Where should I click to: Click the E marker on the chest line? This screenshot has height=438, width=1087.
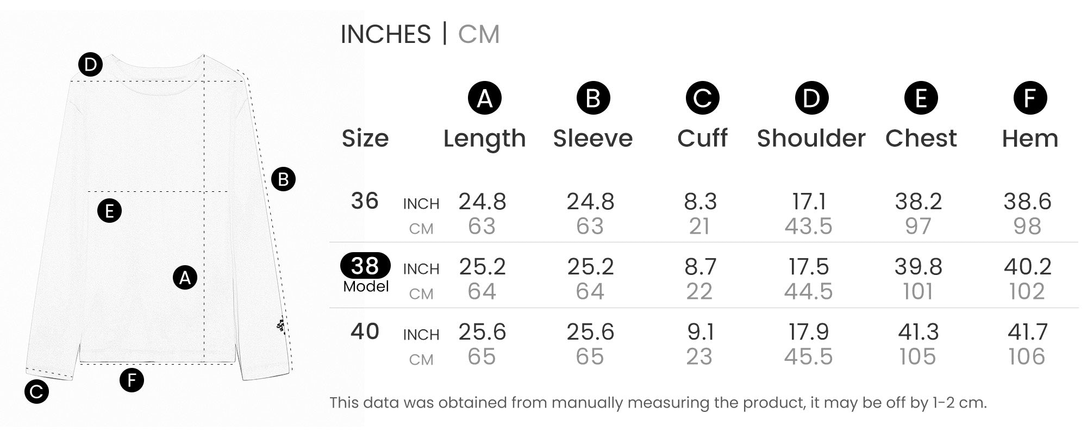109,211
